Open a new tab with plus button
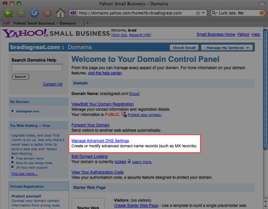The width and height of the screenshot is (268, 209). pyautogui.click(x=87, y=23)
